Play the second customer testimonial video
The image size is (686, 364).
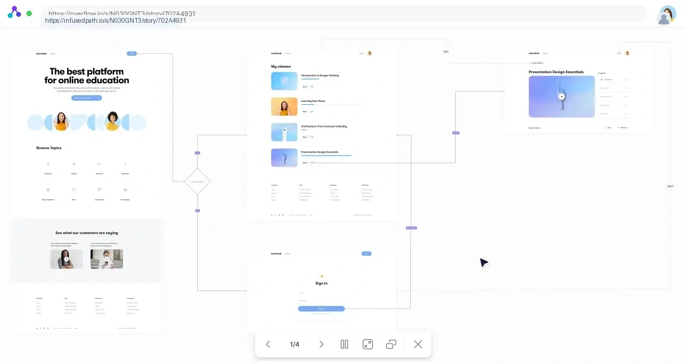pyautogui.click(x=107, y=259)
